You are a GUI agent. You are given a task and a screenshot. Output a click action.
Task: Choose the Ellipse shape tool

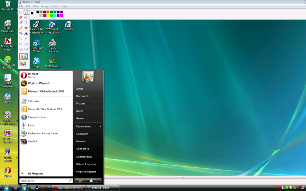[21, 49]
